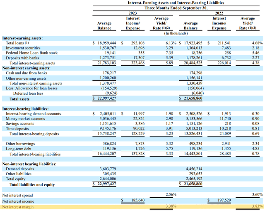Select the highlighted 'Net interest margin' label
This screenshot has width=265, height=211.
tap(18, 207)
